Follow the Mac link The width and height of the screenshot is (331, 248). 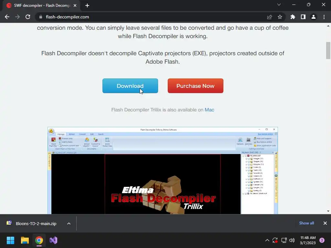point(209,110)
